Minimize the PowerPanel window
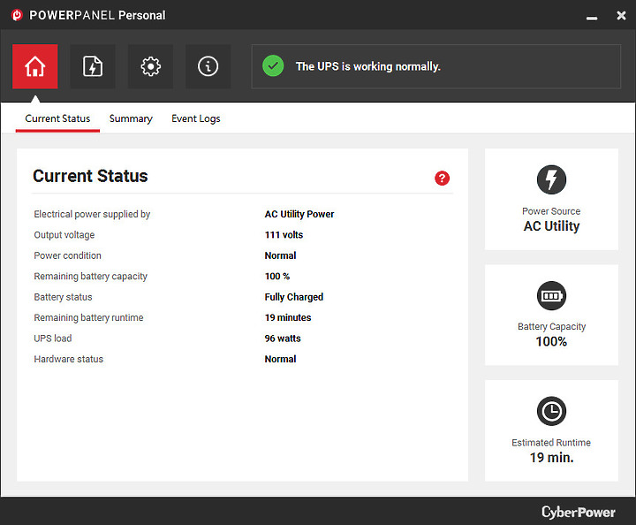 coord(592,17)
